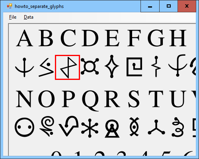Select the anchor-shaped glyph below letter A
The width and height of the screenshot is (199, 159).
[x=24, y=67]
